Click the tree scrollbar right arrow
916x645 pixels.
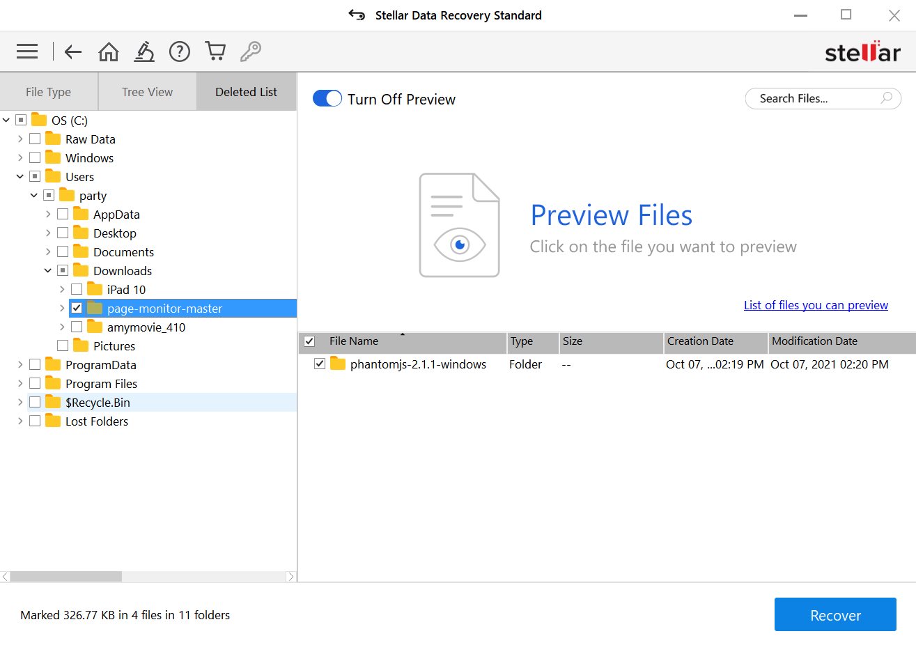click(x=291, y=577)
